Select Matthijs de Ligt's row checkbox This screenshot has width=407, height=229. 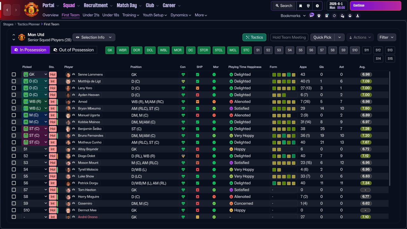pyautogui.click(x=14, y=81)
